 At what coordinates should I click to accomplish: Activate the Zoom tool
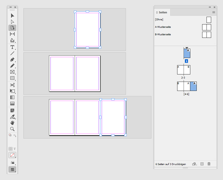coord(12,129)
